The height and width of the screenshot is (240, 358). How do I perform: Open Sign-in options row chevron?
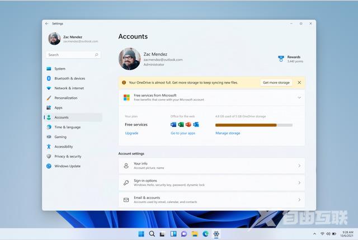[x=299, y=183]
